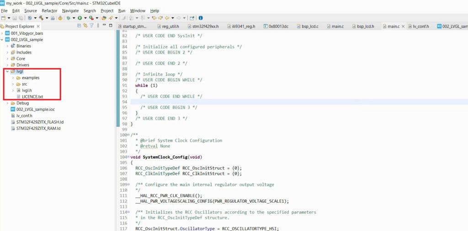This screenshot has height=231, width=468.
Task: Click Link with Editor icon in Project Explorer
Action: click(x=85, y=26)
